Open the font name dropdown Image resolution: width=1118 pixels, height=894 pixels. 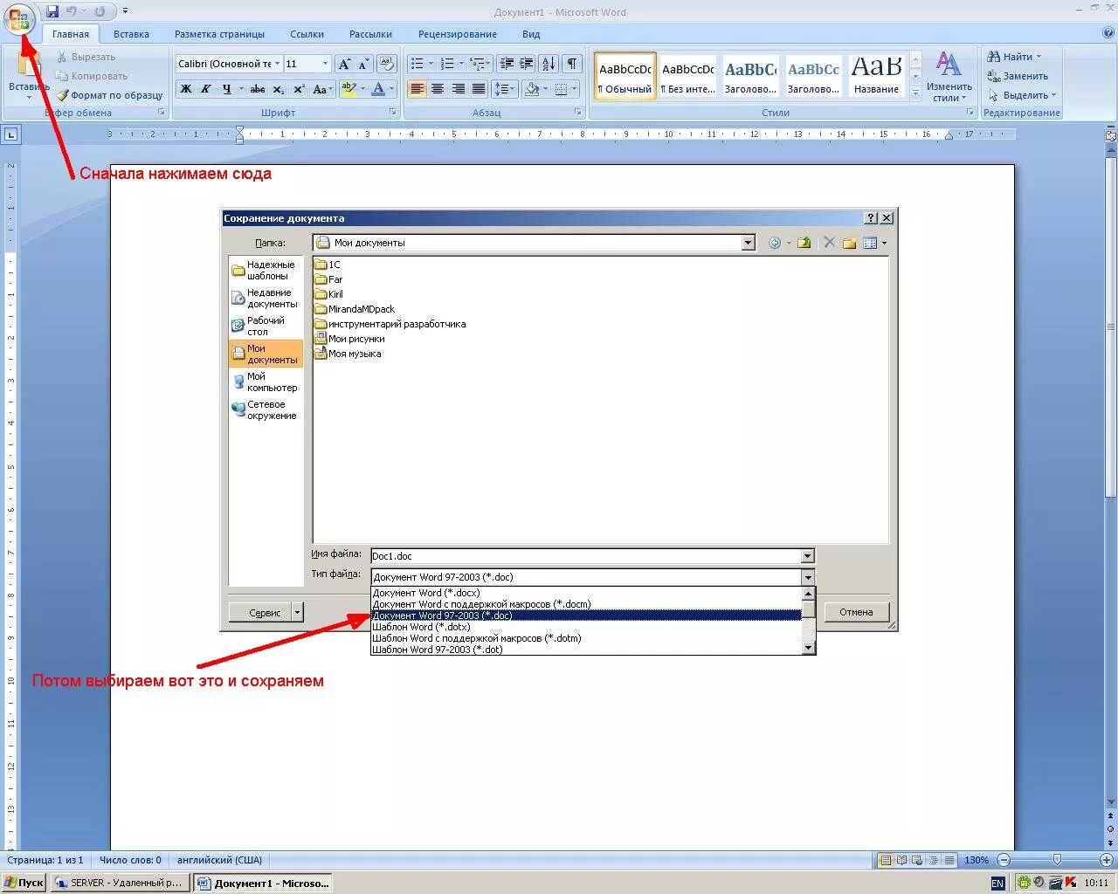coord(277,64)
